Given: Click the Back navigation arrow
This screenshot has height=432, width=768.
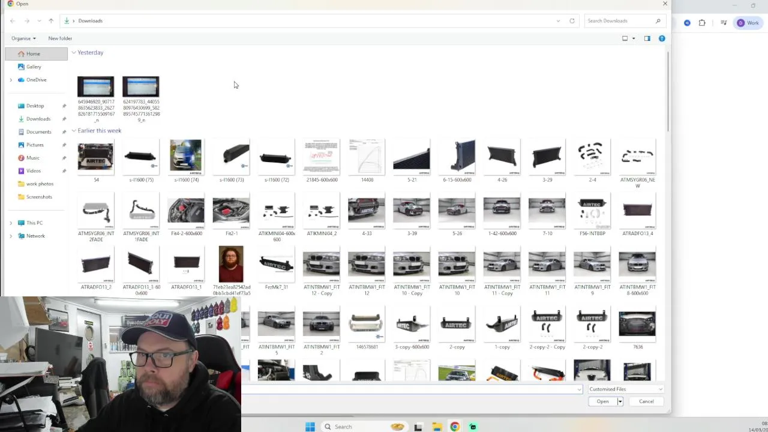Looking at the screenshot, I should [x=13, y=21].
